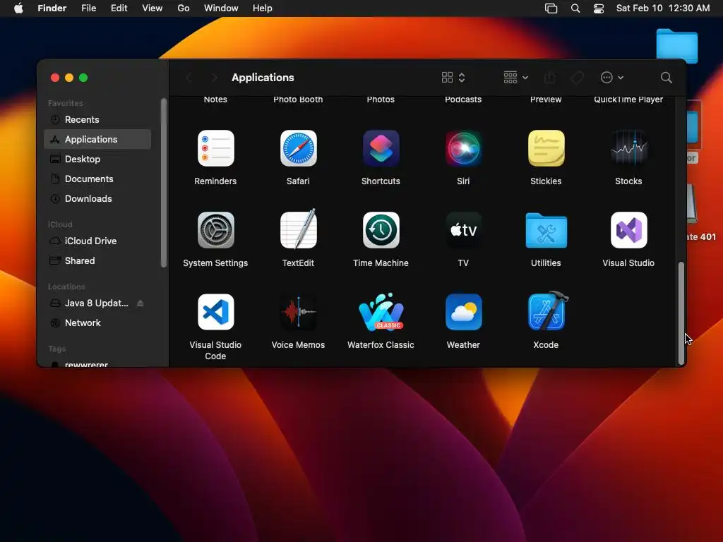Click the Voice Memos app icon
This screenshot has height=542, width=723.
coord(298,312)
